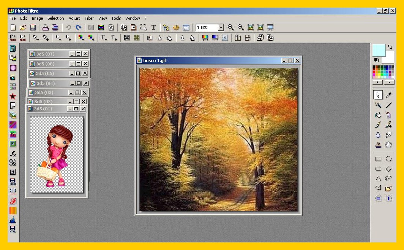
Task: Click the Zoom In magnifier
Action: point(230,28)
